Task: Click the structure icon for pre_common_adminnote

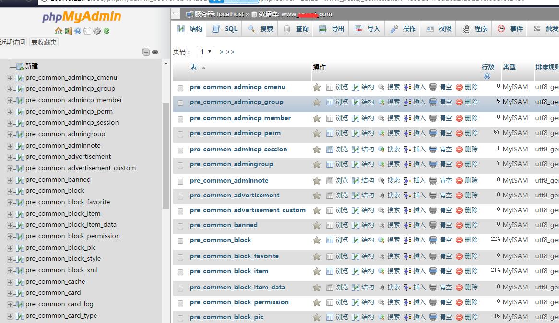Action: click(x=355, y=181)
